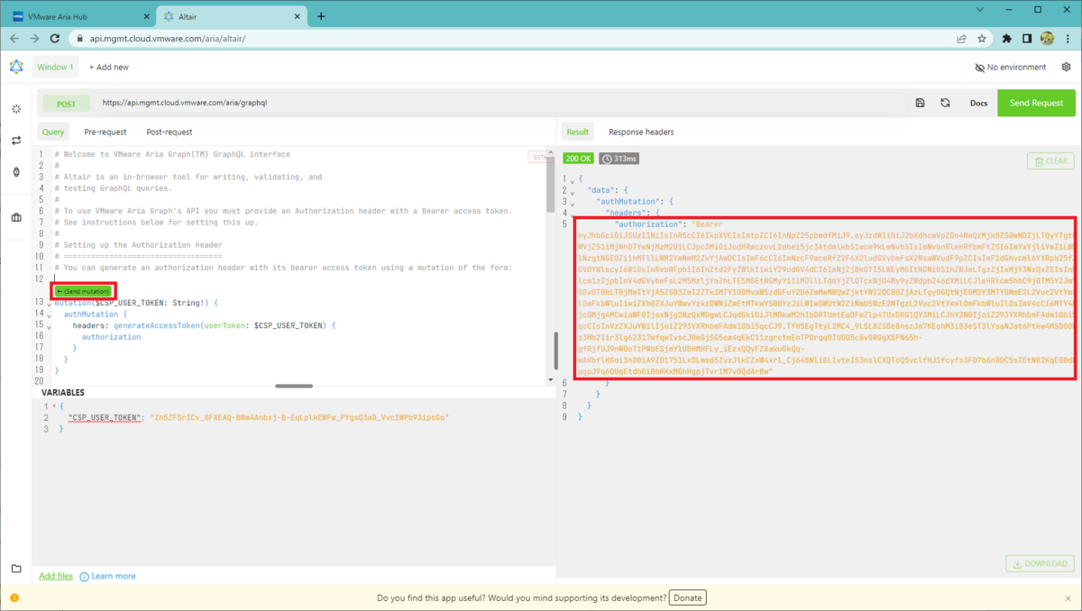Click the DOWNLOAD result button

tap(1040, 564)
